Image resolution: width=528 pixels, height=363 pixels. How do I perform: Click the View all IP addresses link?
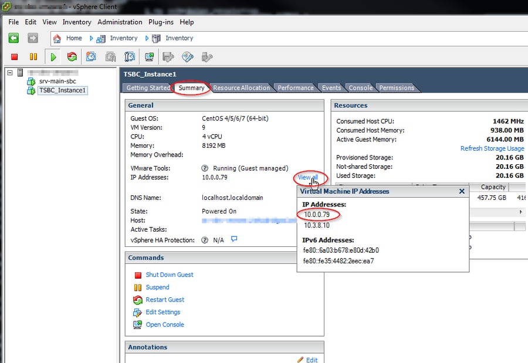(x=307, y=178)
